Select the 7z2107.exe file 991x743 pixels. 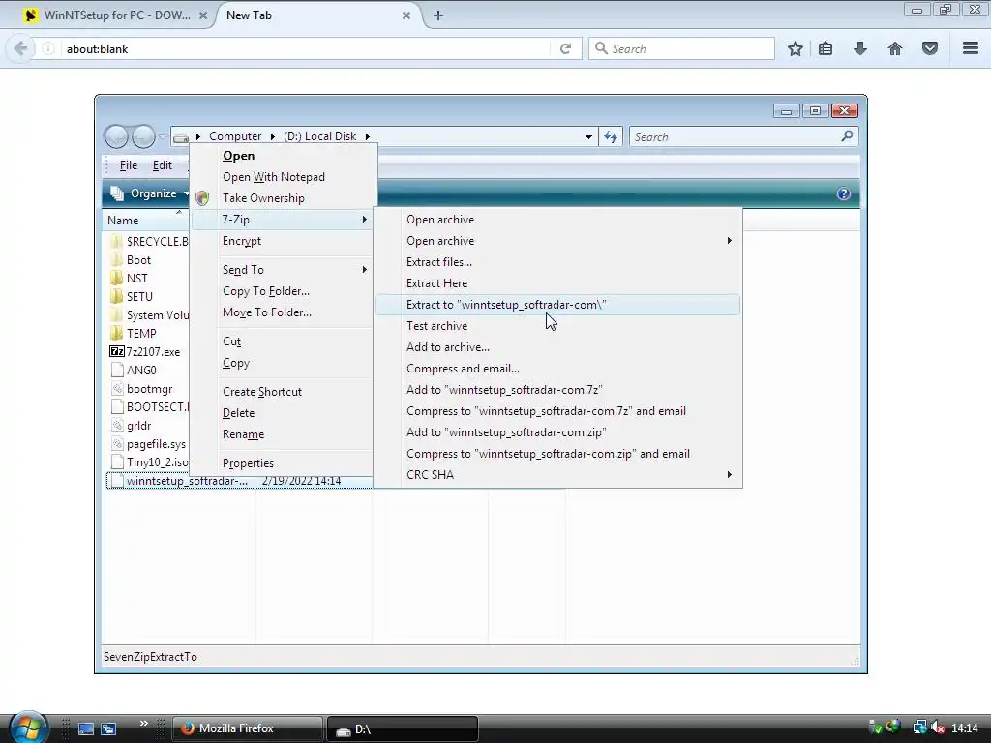145,352
